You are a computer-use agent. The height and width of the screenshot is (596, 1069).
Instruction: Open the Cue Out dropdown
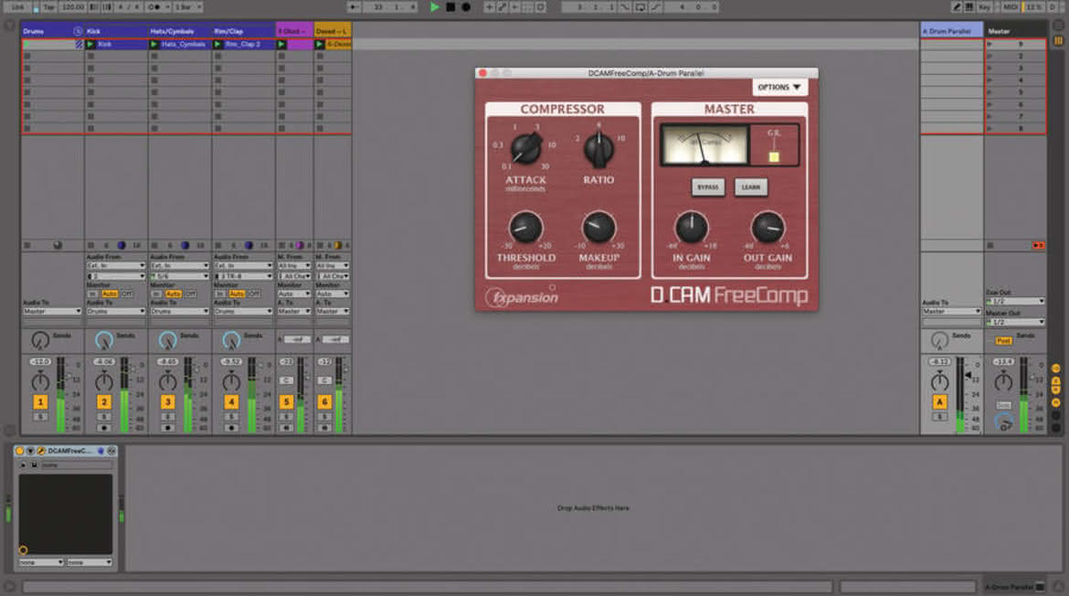pos(1015,301)
